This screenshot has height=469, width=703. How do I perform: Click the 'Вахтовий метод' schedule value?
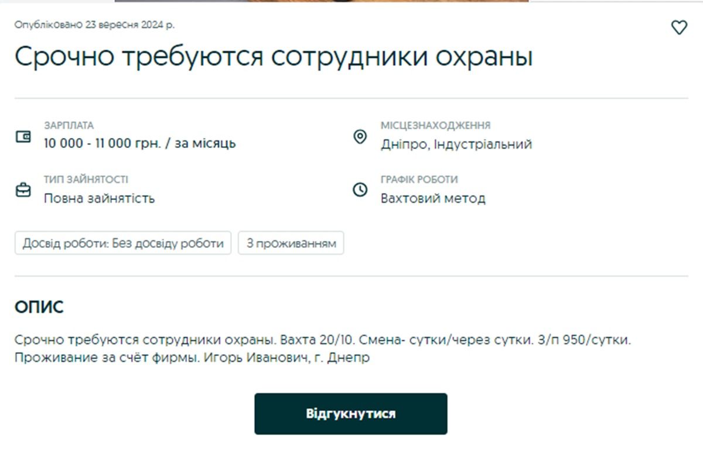[432, 198]
